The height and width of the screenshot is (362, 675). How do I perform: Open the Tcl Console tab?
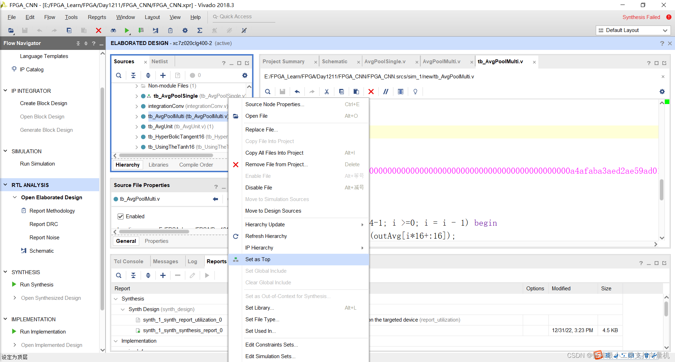128,261
